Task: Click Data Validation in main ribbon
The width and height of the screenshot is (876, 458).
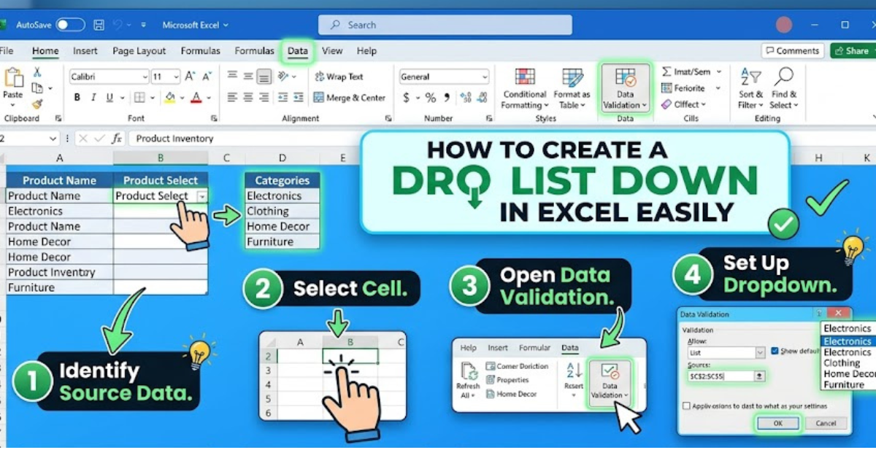Action: point(625,89)
